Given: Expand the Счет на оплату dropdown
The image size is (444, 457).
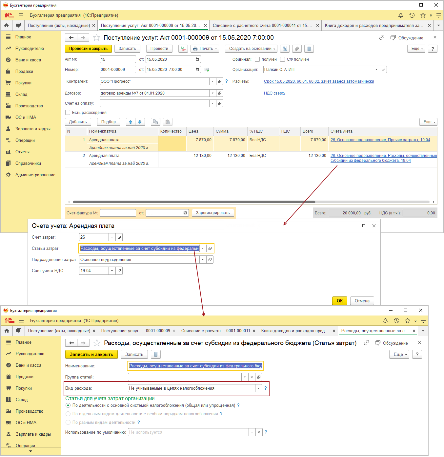Looking at the screenshot, I should pos(213,103).
